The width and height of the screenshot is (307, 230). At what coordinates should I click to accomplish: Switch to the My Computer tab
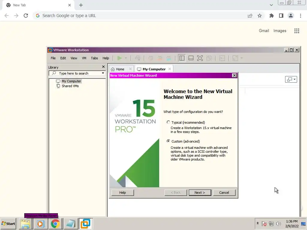[154, 69]
